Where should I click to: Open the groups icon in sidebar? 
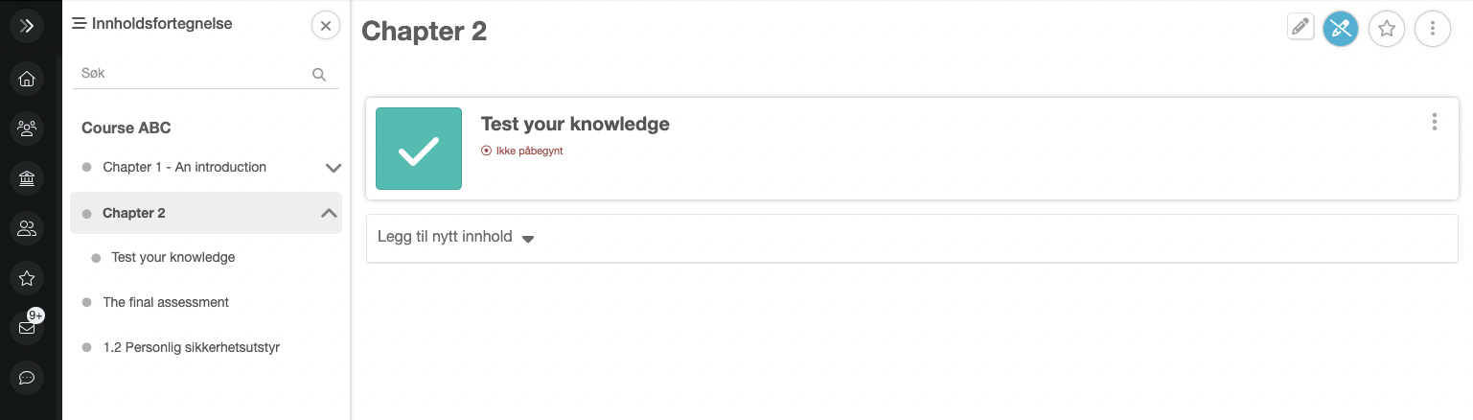point(27,128)
